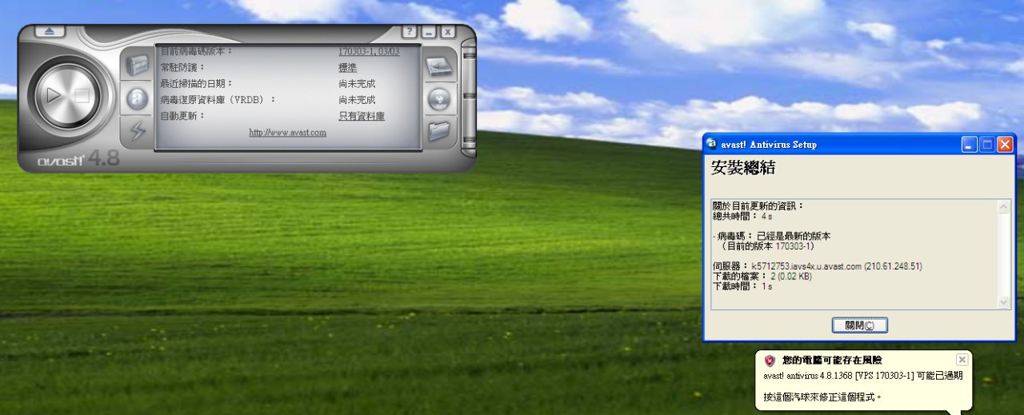This screenshot has width=1024, height=415.
Task: Click the avast! 4.8 logo text
Action: [x=78, y=158]
